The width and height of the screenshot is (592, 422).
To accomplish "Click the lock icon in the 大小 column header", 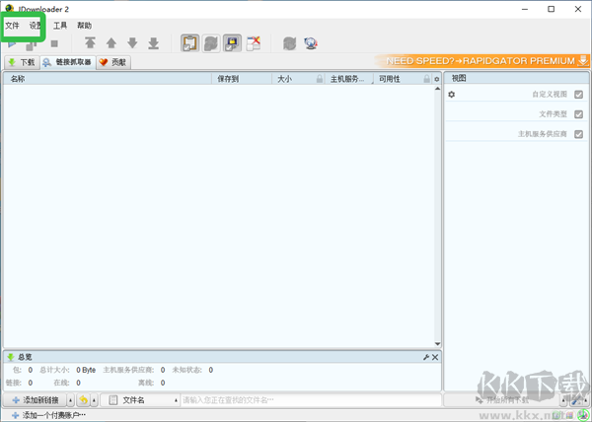I will [x=320, y=79].
